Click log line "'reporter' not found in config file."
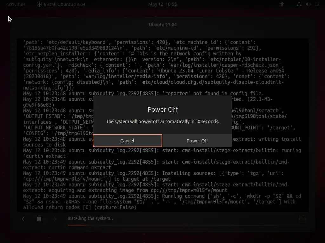This screenshot has height=243, width=325. [213, 93]
